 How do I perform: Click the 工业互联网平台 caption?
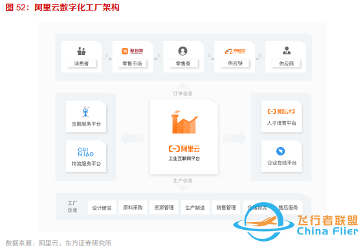(184, 159)
